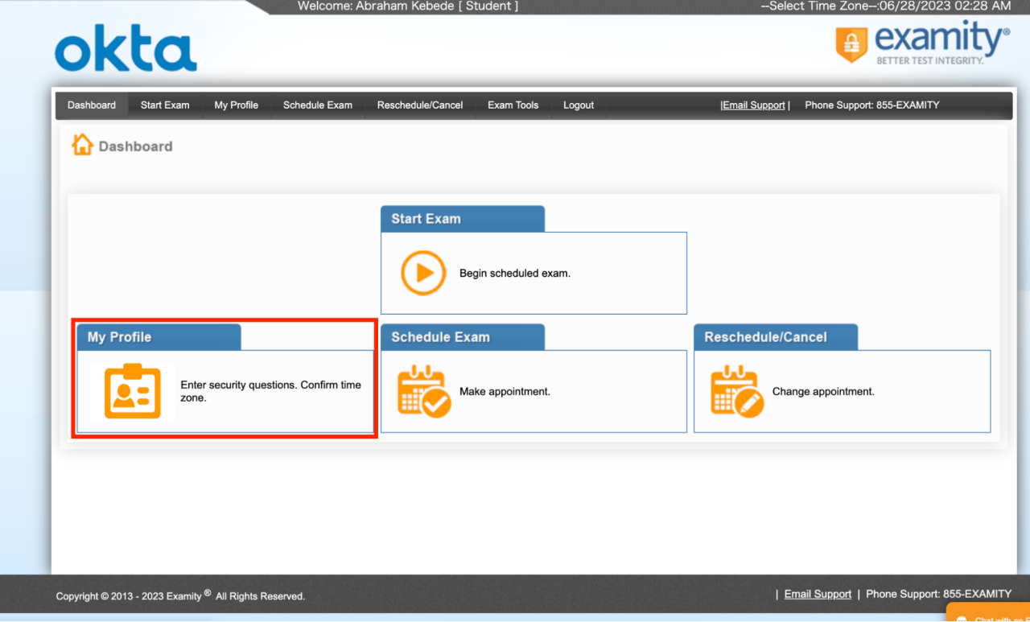Image resolution: width=1030 pixels, height=622 pixels.
Task: Click the orange play icon for Start Exam
Action: [422, 274]
